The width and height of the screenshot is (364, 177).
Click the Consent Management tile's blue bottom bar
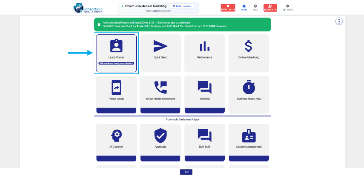click(x=249, y=158)
